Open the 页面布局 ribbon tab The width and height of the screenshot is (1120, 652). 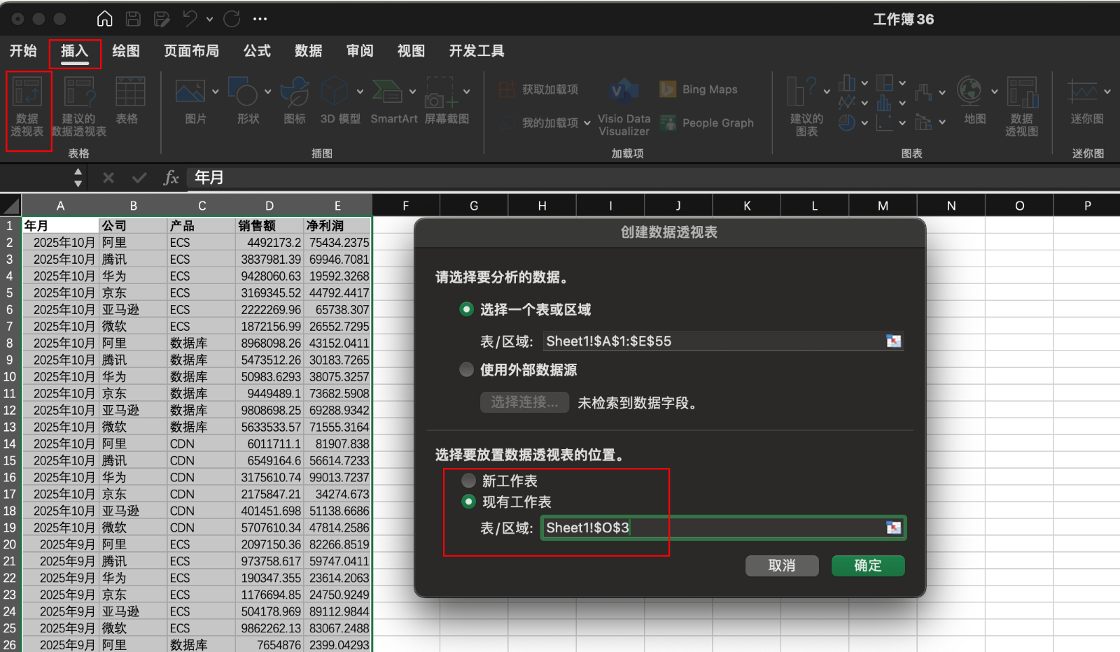(191, 51)
